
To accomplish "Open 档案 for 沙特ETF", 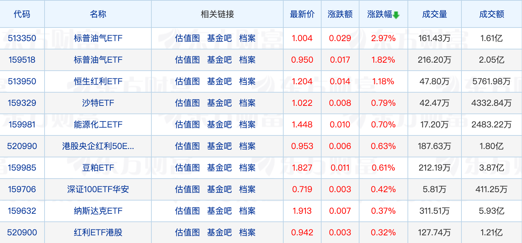I will (x=247, y=103).
